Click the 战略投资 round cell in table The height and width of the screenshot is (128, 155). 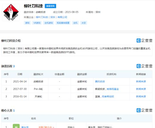(x=38, y=82)
